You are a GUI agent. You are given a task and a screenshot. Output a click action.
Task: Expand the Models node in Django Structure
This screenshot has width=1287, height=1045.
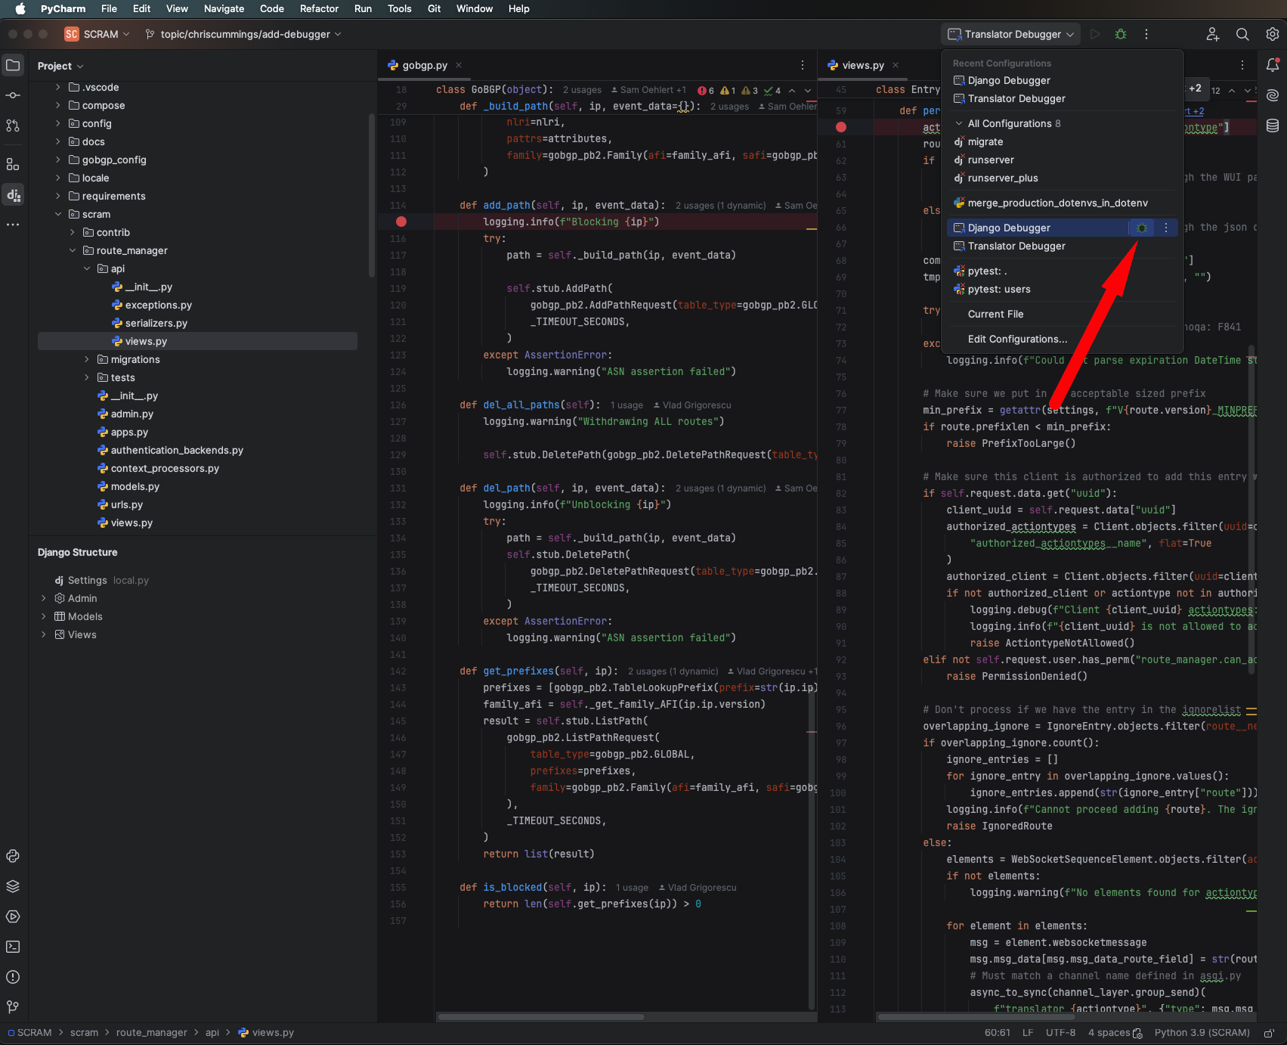(x=44, y=616)
